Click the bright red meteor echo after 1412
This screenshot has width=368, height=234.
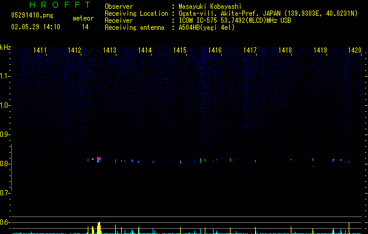point(99,160)
